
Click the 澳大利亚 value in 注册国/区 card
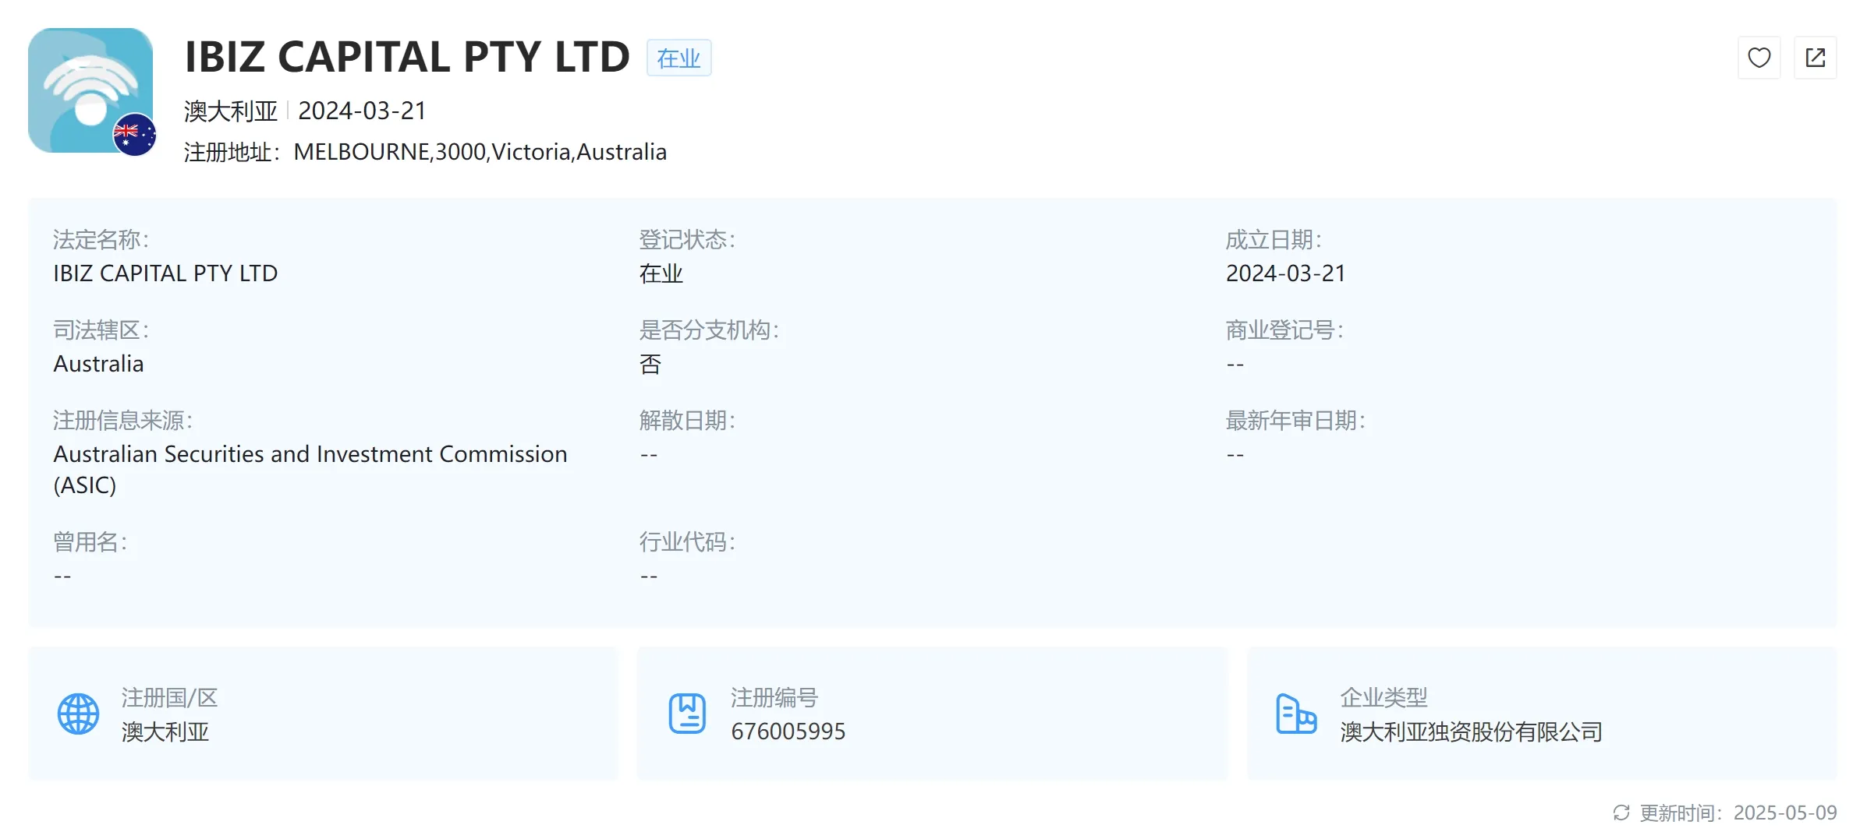tap(165, 731)
